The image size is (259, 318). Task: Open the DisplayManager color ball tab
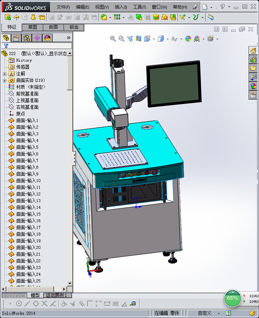coord(47,38)
